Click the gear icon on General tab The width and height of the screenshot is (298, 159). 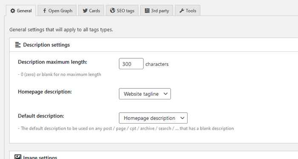[13, 11]
